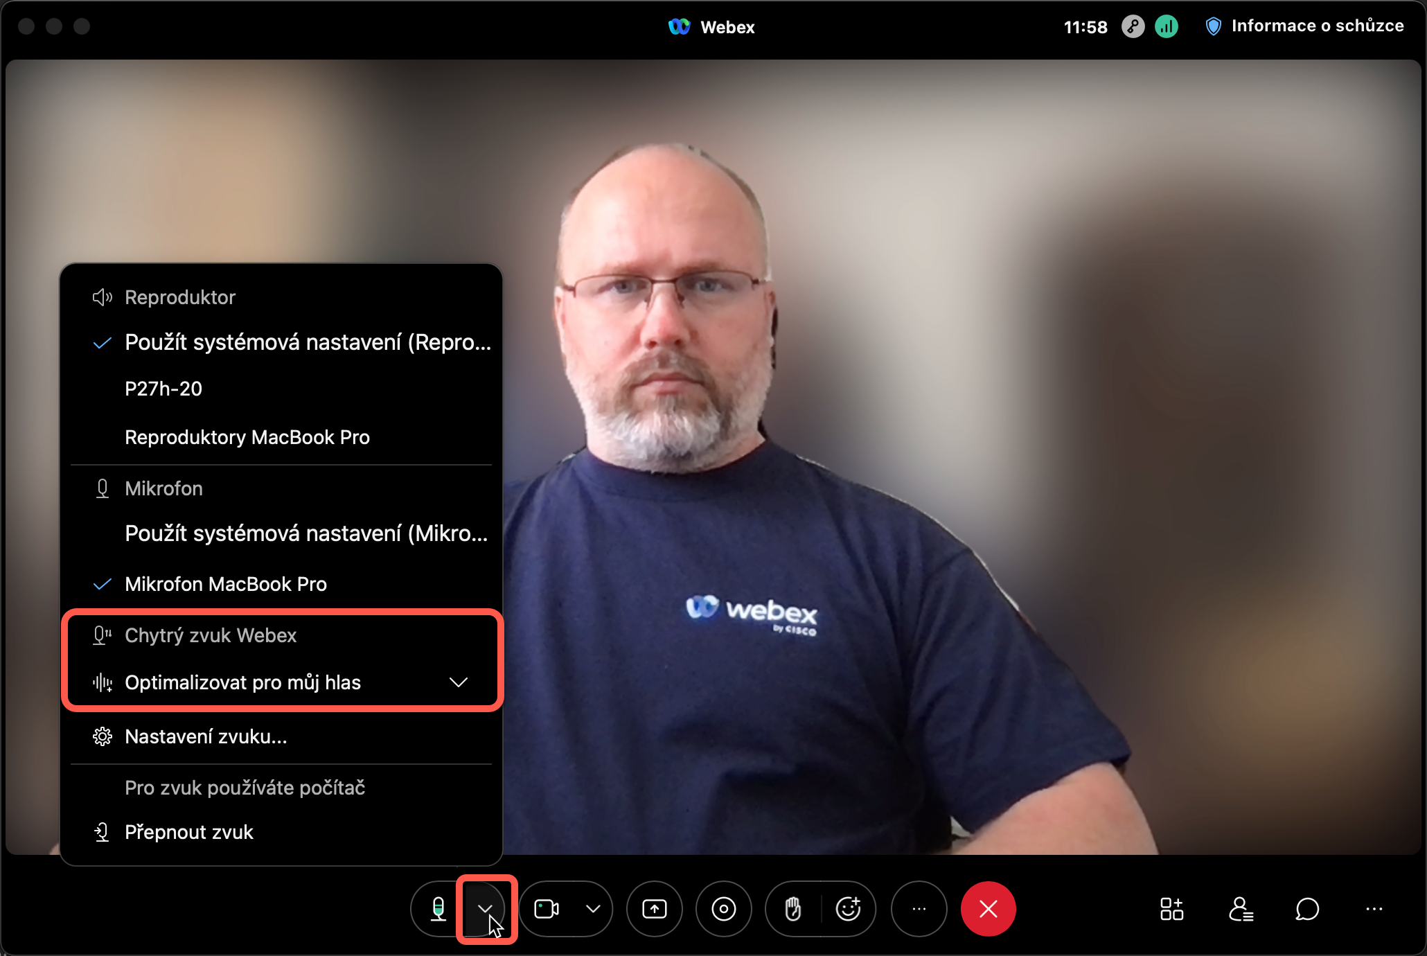Close the Webex window with the first window button

pos(26,26)
